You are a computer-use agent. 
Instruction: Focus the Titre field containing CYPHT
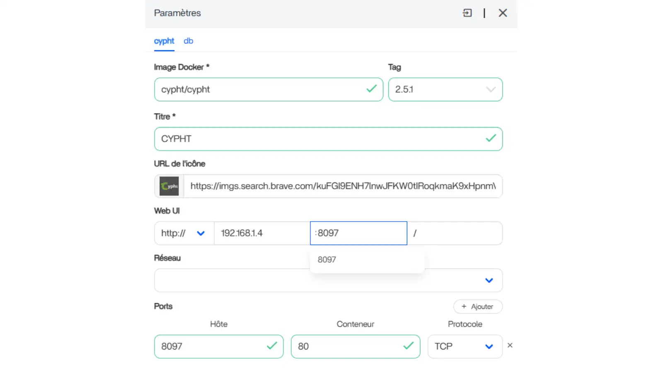pyautogui.click(x=319, y=139)
